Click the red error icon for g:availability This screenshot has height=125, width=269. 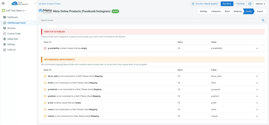pyautogui.click(x=45, y=48)
